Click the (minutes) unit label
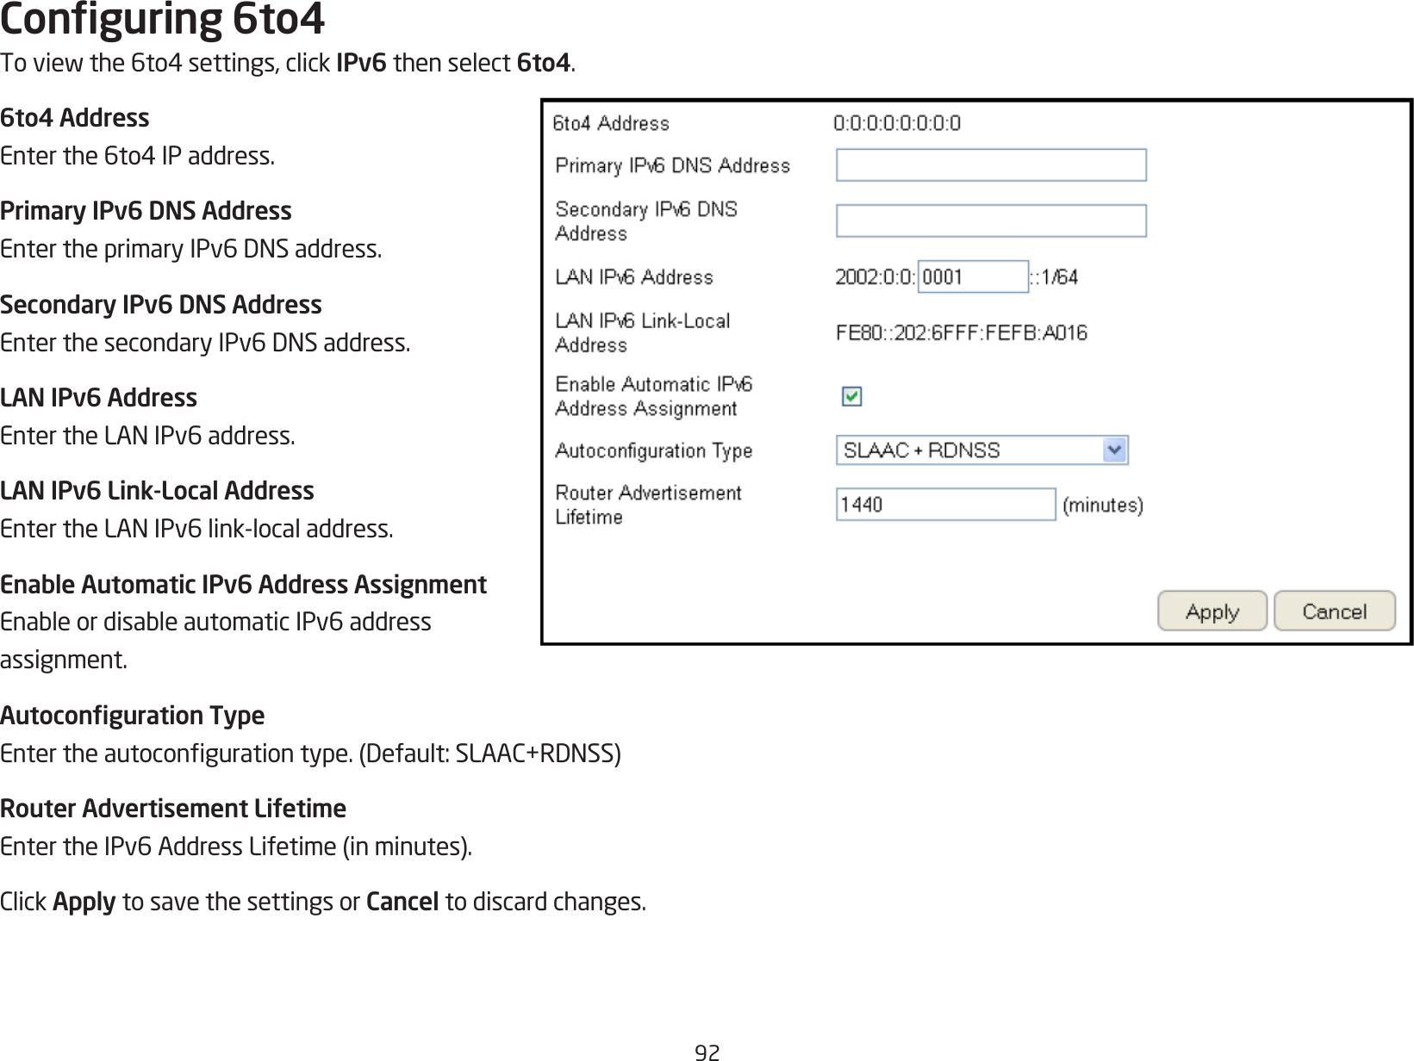 click(x=1103, y=506)
